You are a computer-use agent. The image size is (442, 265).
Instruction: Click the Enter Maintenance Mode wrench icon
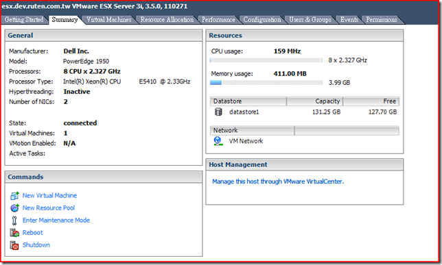14,220
